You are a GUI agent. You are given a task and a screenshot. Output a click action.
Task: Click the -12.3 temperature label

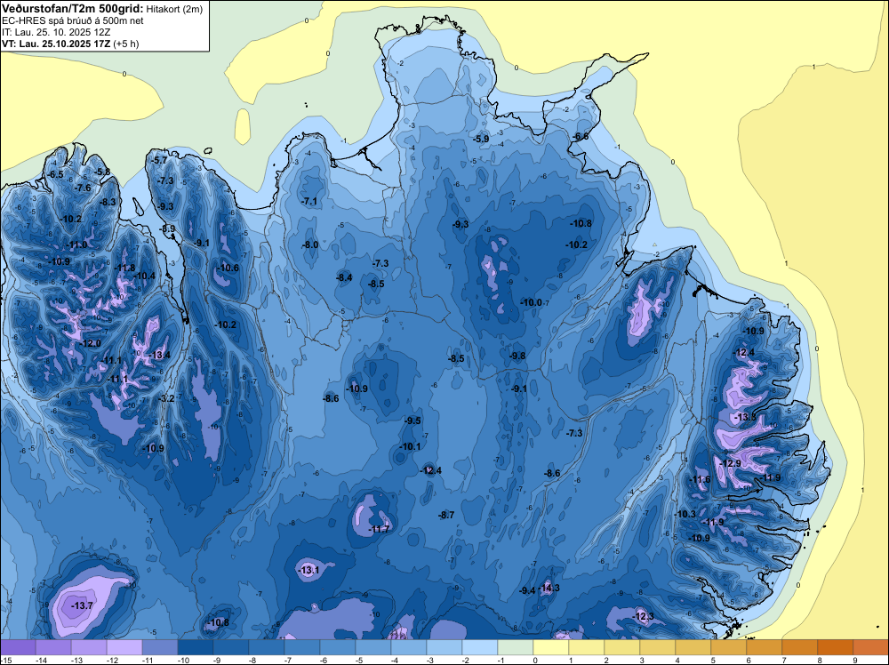click(644, 616)
